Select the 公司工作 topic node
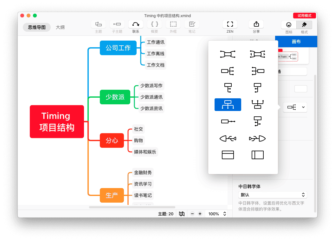 118,48
